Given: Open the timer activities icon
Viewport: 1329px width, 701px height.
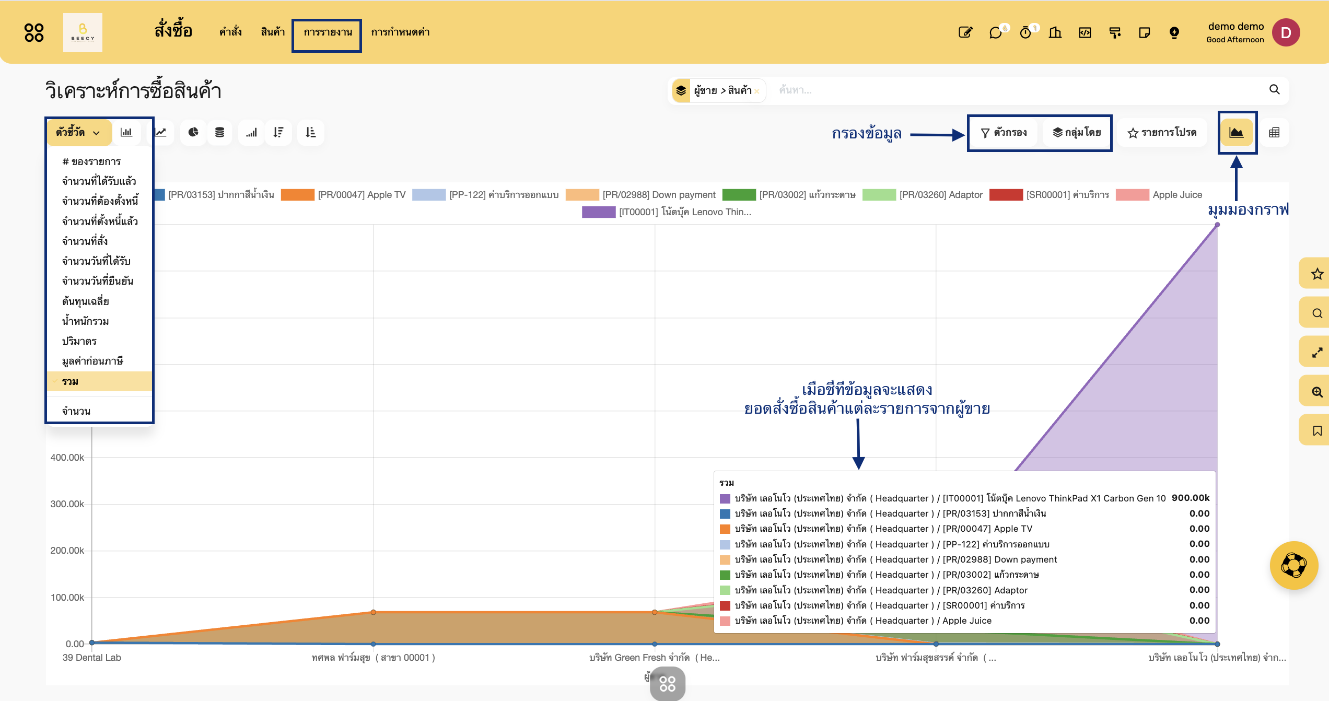Looking at the screenshot, I should click(x=1025, y=32).
